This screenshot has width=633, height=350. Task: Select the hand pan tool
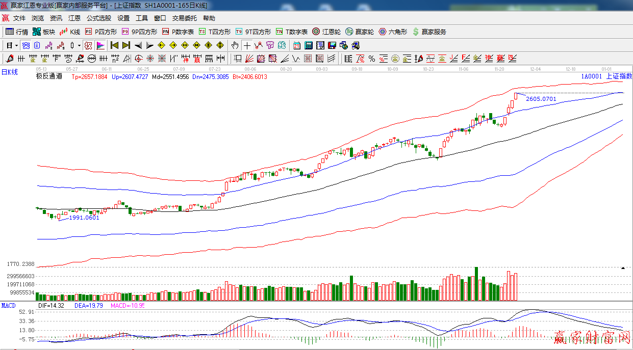235,45
